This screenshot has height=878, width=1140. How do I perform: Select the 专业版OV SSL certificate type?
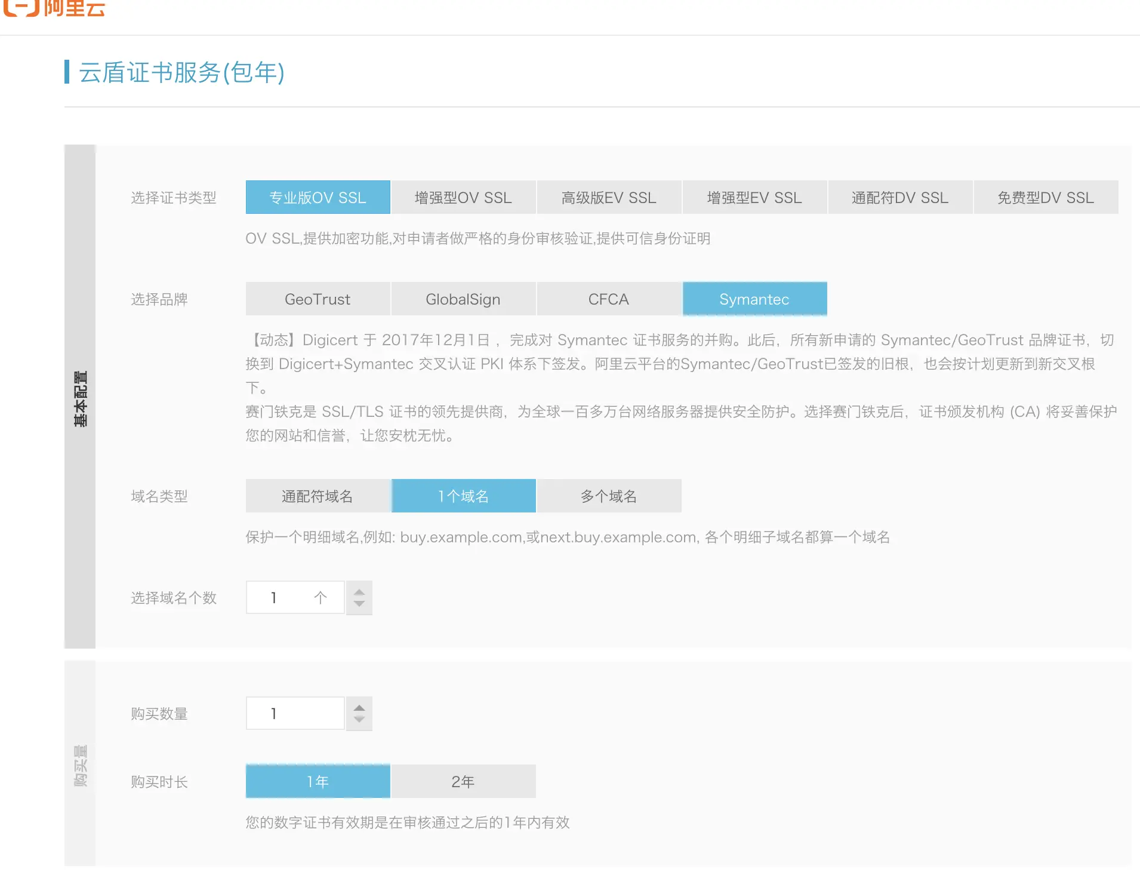[318, 197]
